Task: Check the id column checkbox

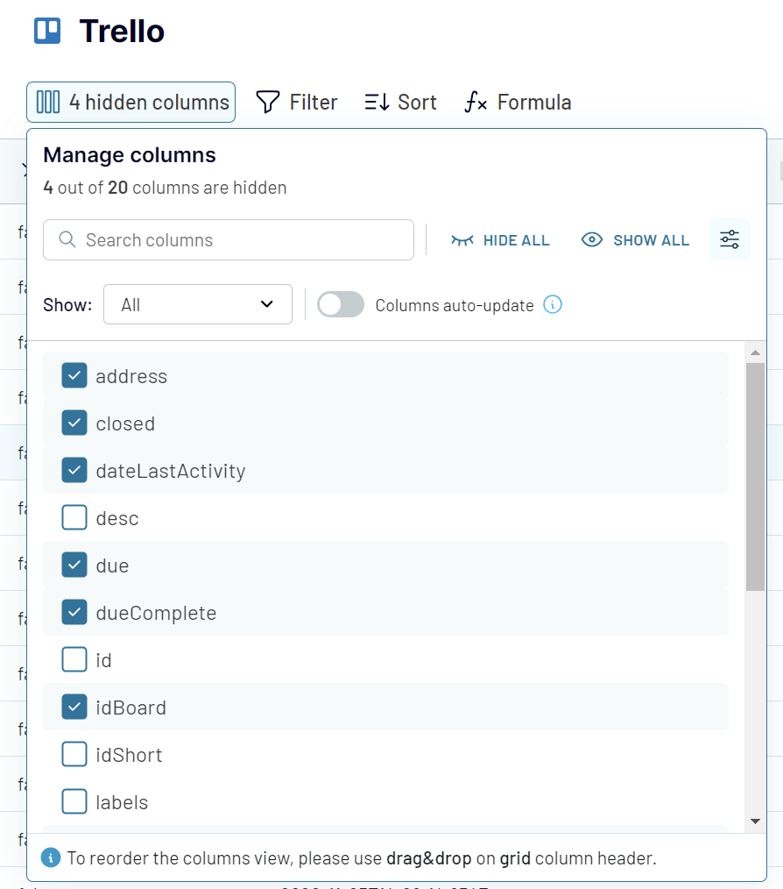Action: point(74,659)
